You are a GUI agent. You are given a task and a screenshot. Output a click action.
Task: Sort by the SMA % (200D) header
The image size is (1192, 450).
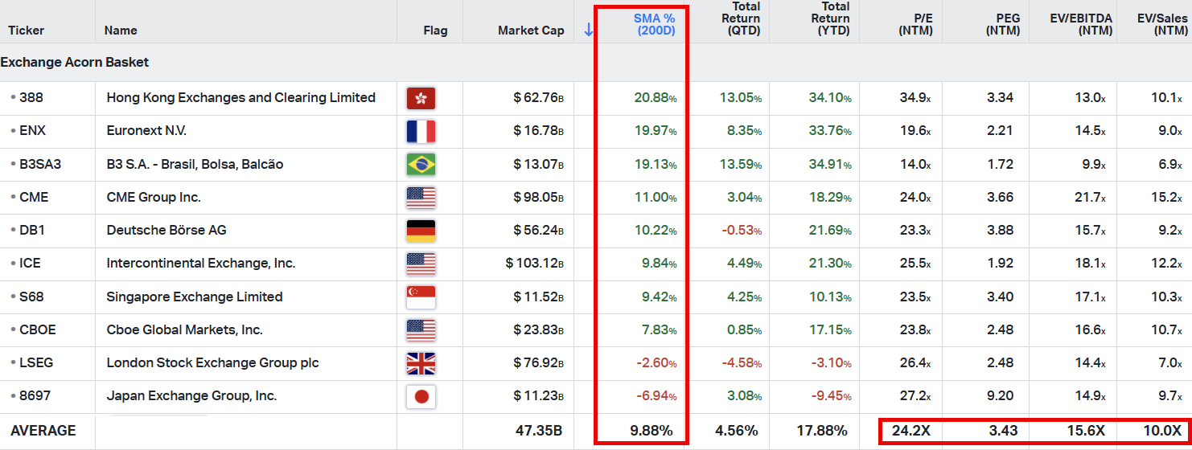655,24
